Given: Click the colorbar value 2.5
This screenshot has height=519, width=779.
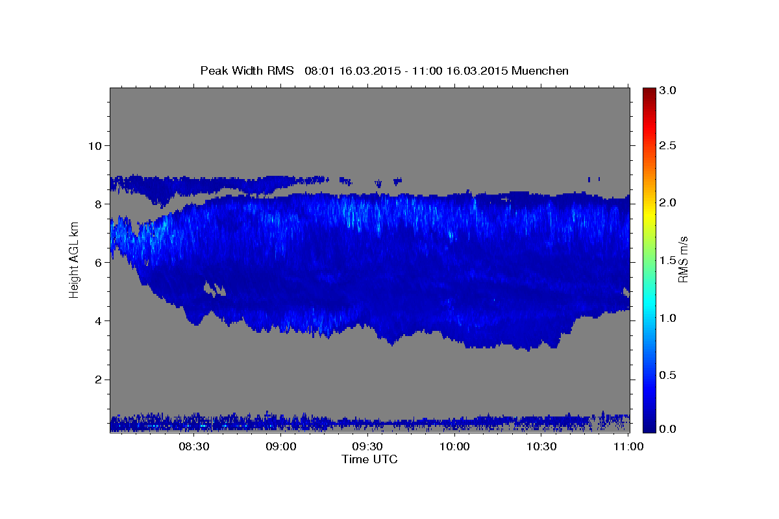Looking at the screenshot, I should pos(669,145).
